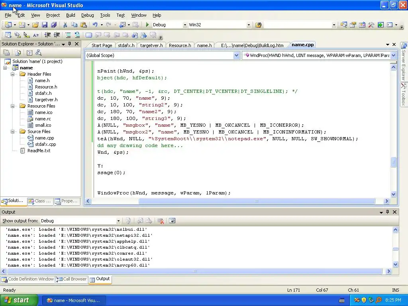408x306 pixels.
Task: Click the Start Page green arrow icon
Action: [381, 25]
